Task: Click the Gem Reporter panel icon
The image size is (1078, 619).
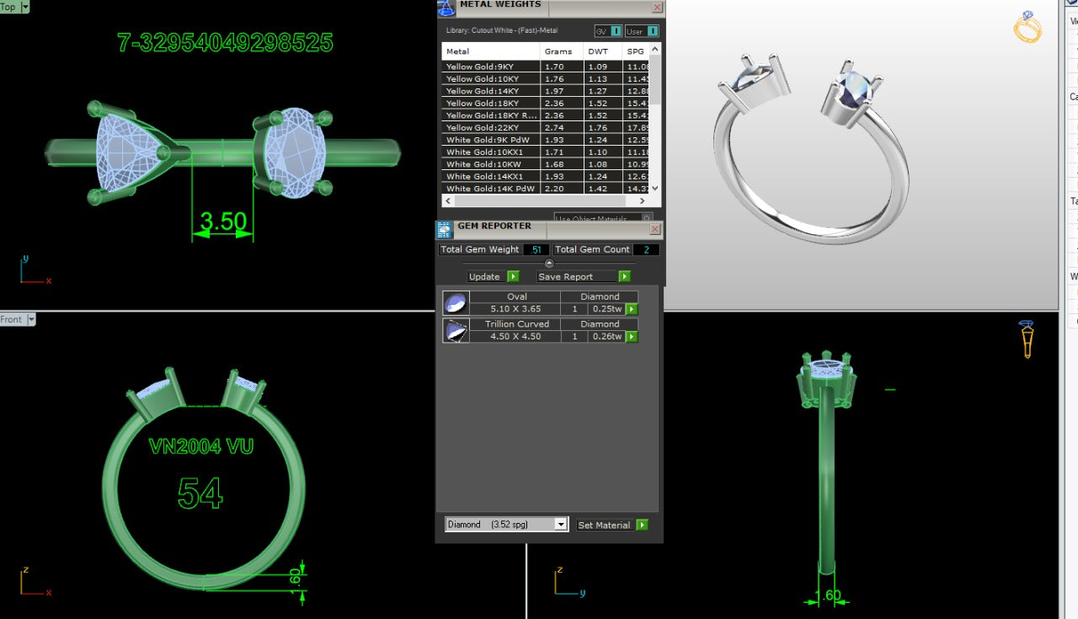Action: pyautogui.click(x=445, y=229)
